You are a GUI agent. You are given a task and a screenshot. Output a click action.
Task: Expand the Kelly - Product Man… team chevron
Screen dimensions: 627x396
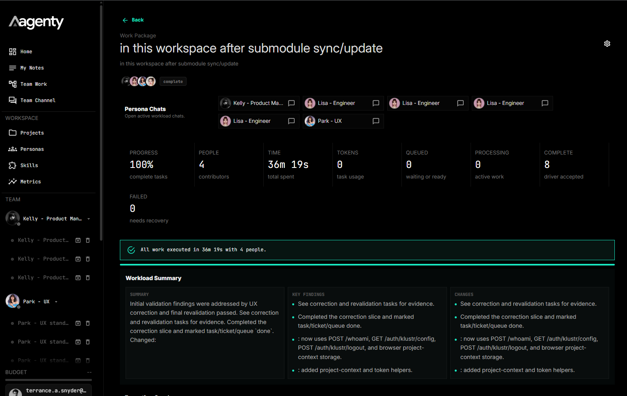click(89, 219)
